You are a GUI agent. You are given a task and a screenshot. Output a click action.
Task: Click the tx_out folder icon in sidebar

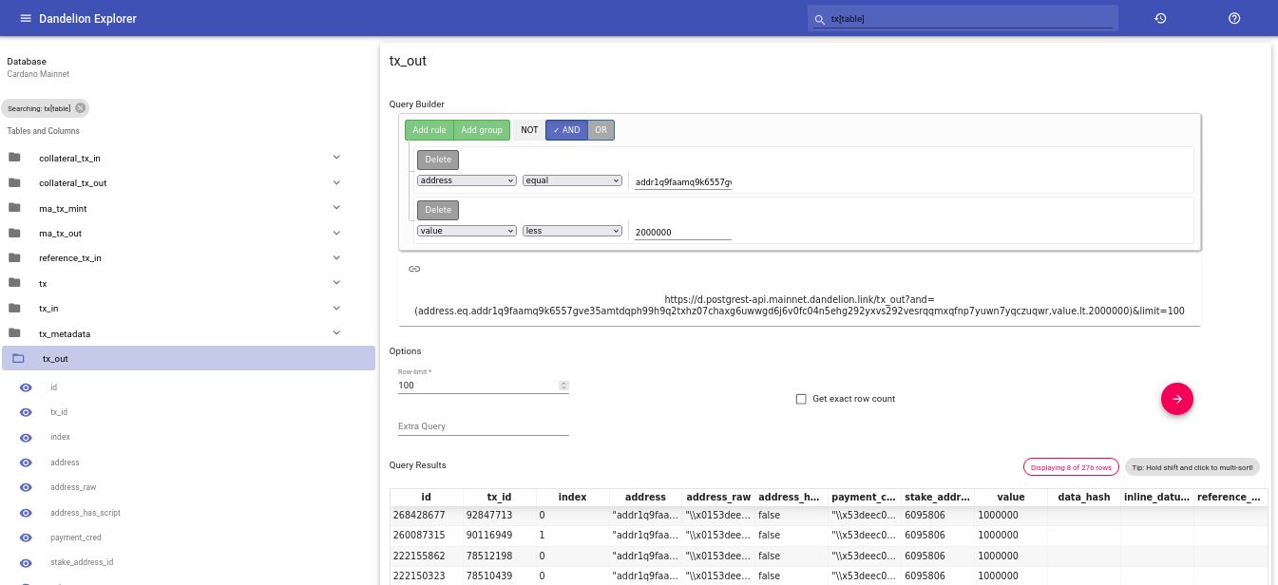tap(18, 358)
